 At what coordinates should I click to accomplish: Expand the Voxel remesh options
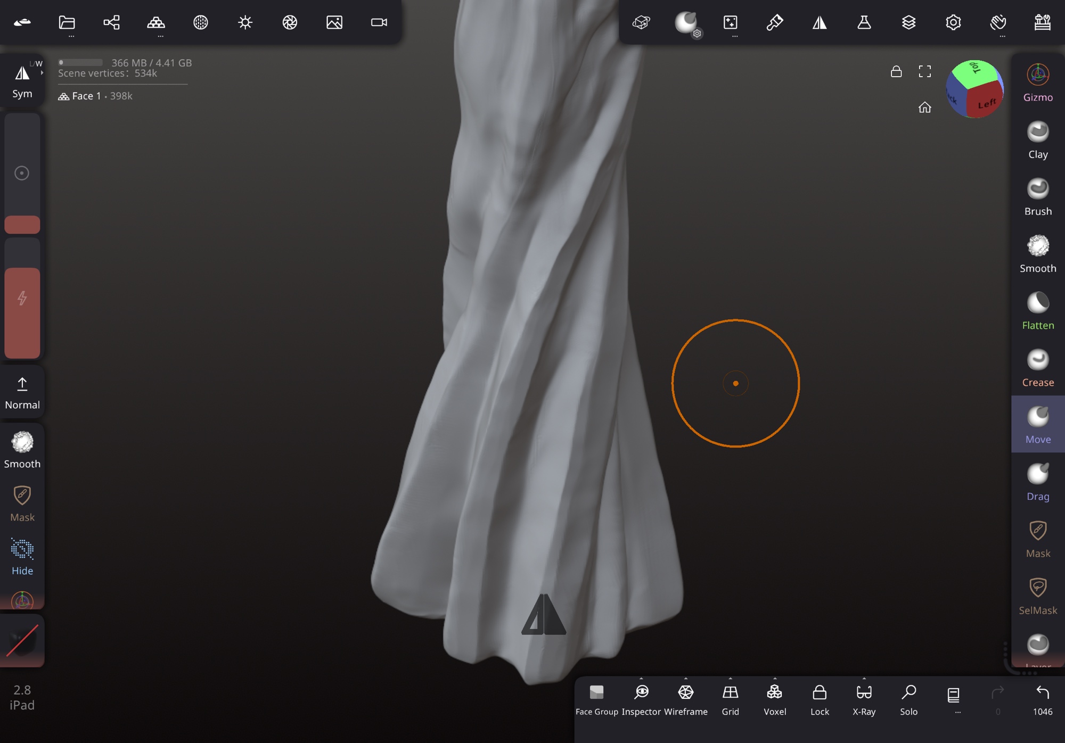[775, 679]
